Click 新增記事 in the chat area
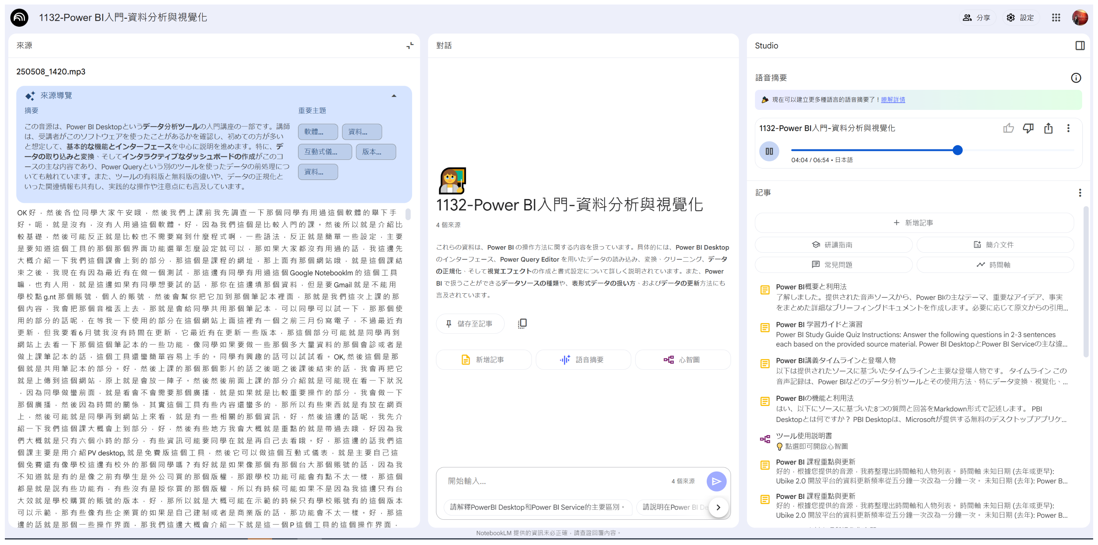1098x545 pixels. point(483,360)
